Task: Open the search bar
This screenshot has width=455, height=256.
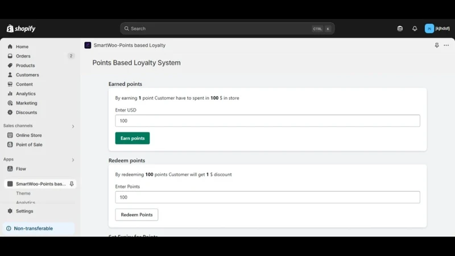Action: [x=227, y=28]
